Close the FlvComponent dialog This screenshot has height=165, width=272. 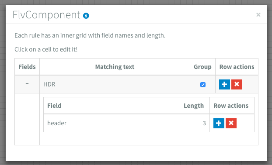258,15
